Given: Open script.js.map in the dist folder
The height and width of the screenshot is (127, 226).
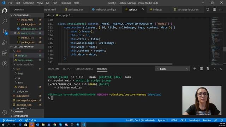Looking at the screenshot, I should pos(27,60).
